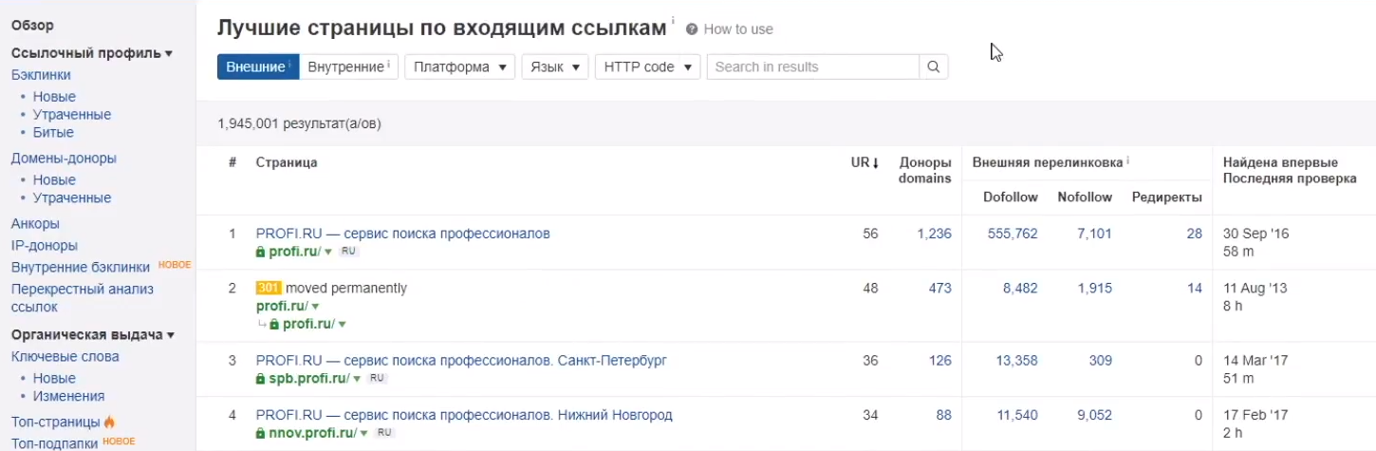Viewport: 1376px width, 451px height.
Task: Click the green lock icon beside nnov.profi.ru
Action: pyautogui.click(x=260, y=433)
